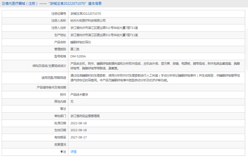Click the 结构及组成 description text

click(155, 66)
